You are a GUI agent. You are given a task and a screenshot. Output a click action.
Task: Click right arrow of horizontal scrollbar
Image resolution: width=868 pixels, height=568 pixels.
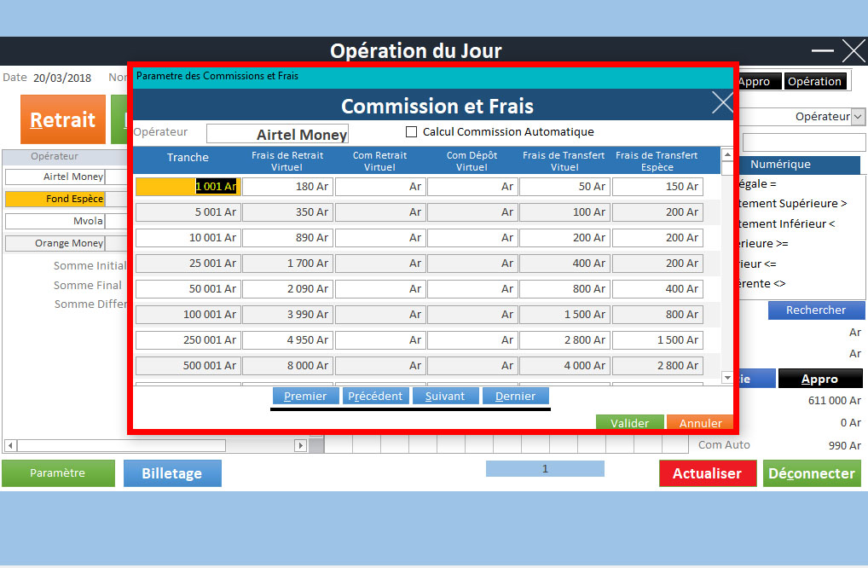pos(300,445)
